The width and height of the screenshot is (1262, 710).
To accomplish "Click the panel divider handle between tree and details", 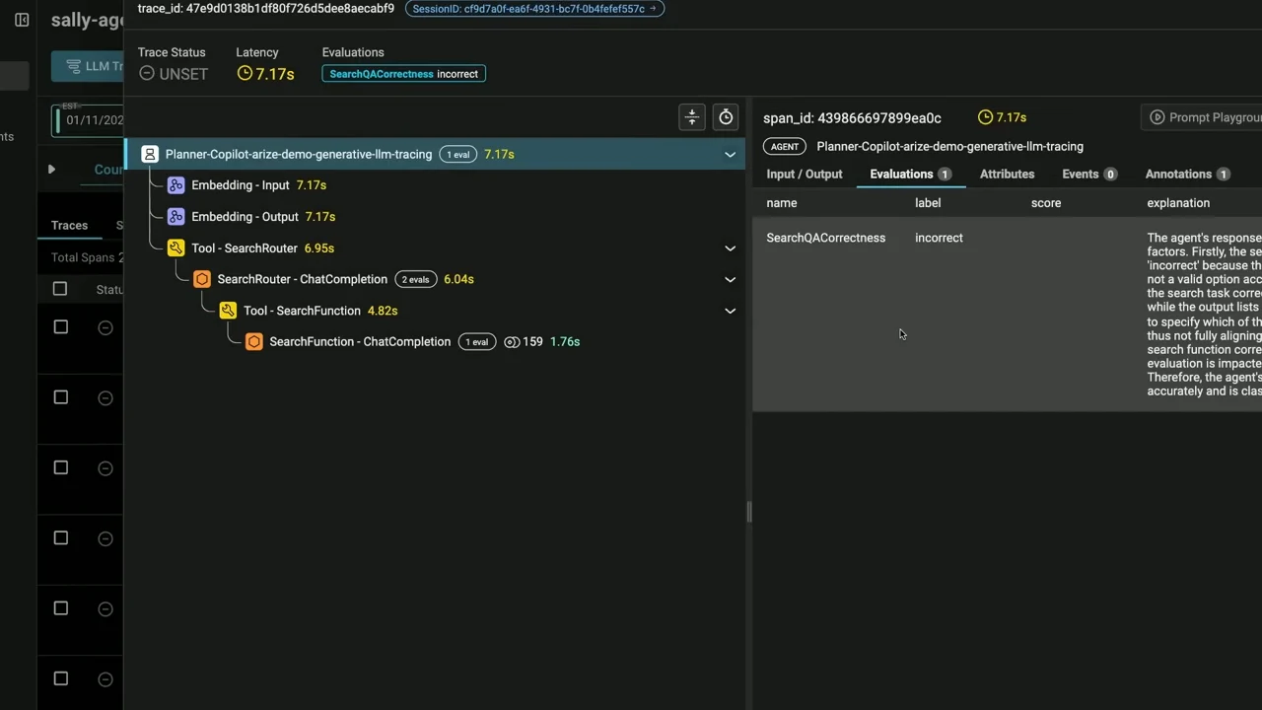I will [748, 512].
